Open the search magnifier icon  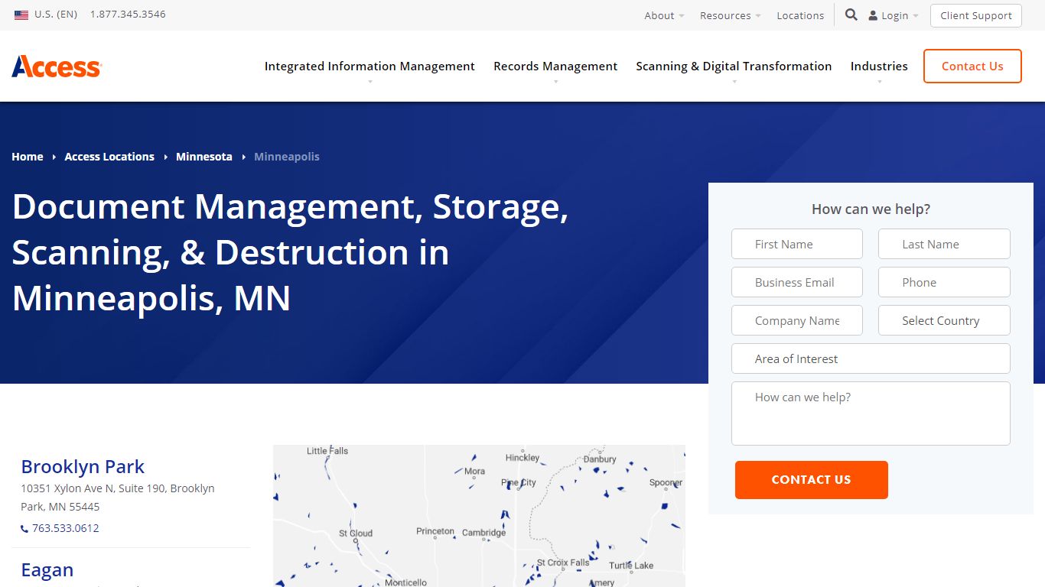(851, 15)
